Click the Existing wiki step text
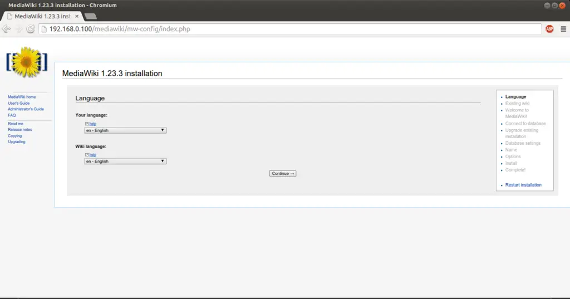Viewport: 570px width, 299px height. click(x=517, y=104)
